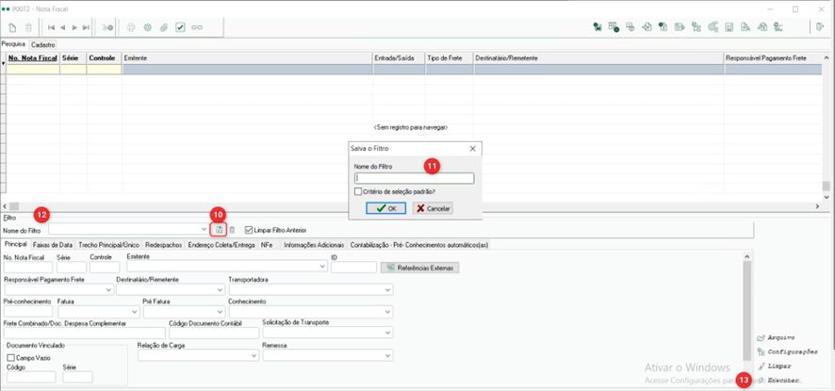Expand the Transportadora dropdown
Screen dimensions: 835x391
pyautogui.click(x=388, y=289)
